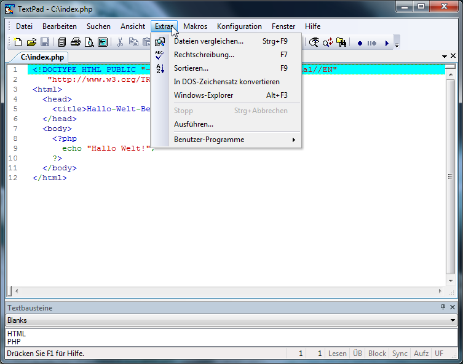Choose Dateien vergleichen... from menu
Viewport: 463px width, 364px height.
click(226, 41)
